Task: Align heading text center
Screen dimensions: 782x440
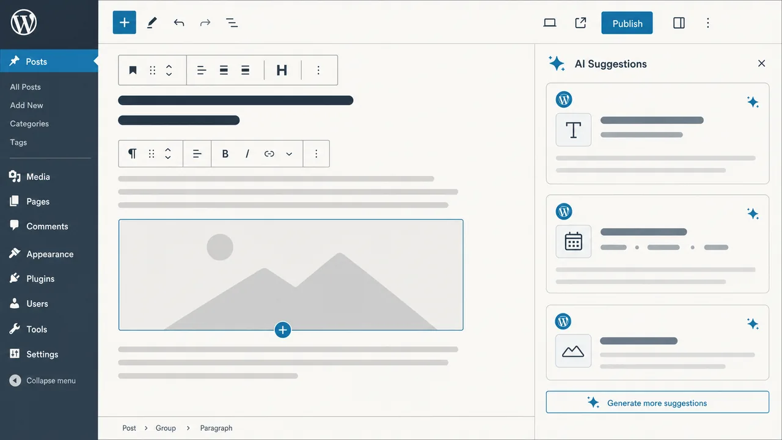Action: (224, 70)
